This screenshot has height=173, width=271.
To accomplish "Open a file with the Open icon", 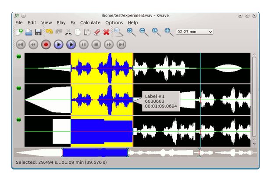I will pos(29,32).
